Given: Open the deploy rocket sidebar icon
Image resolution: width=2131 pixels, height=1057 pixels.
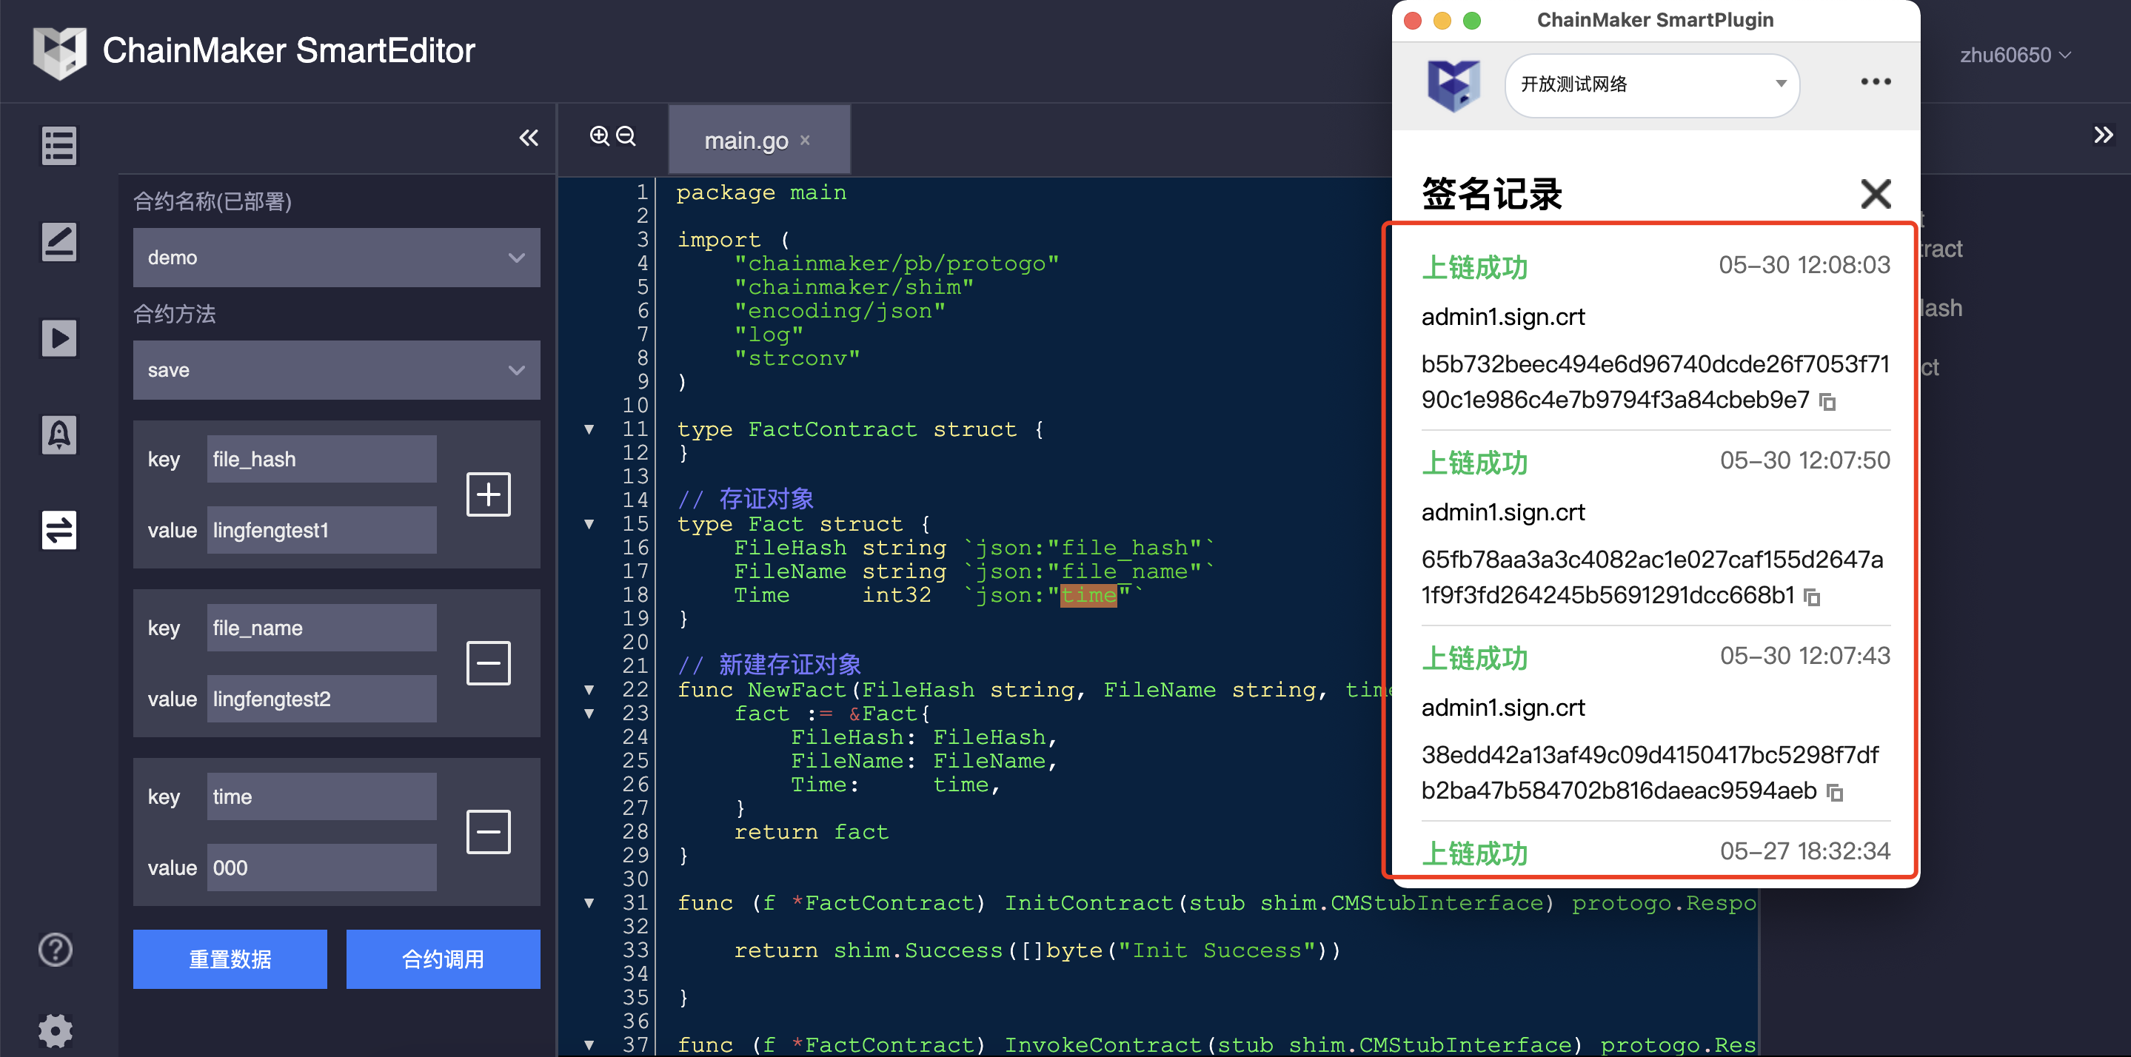Looking at the screenshot, I should pyautogui.click(x=58, y=434).
